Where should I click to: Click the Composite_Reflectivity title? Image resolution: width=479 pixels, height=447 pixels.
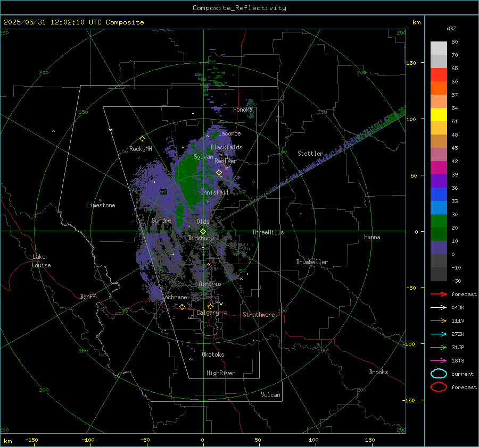click(x=240, y=8)
